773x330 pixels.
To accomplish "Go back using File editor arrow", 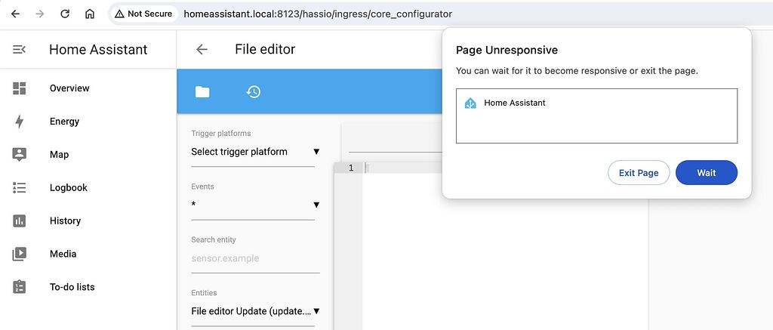I will click(202, 50).
